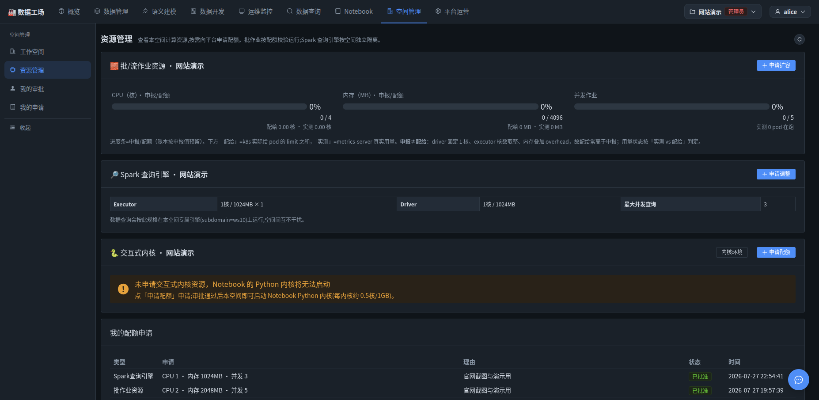Open 平台运营 in top navigation
The image size is (819, 400).
point(452,11)
